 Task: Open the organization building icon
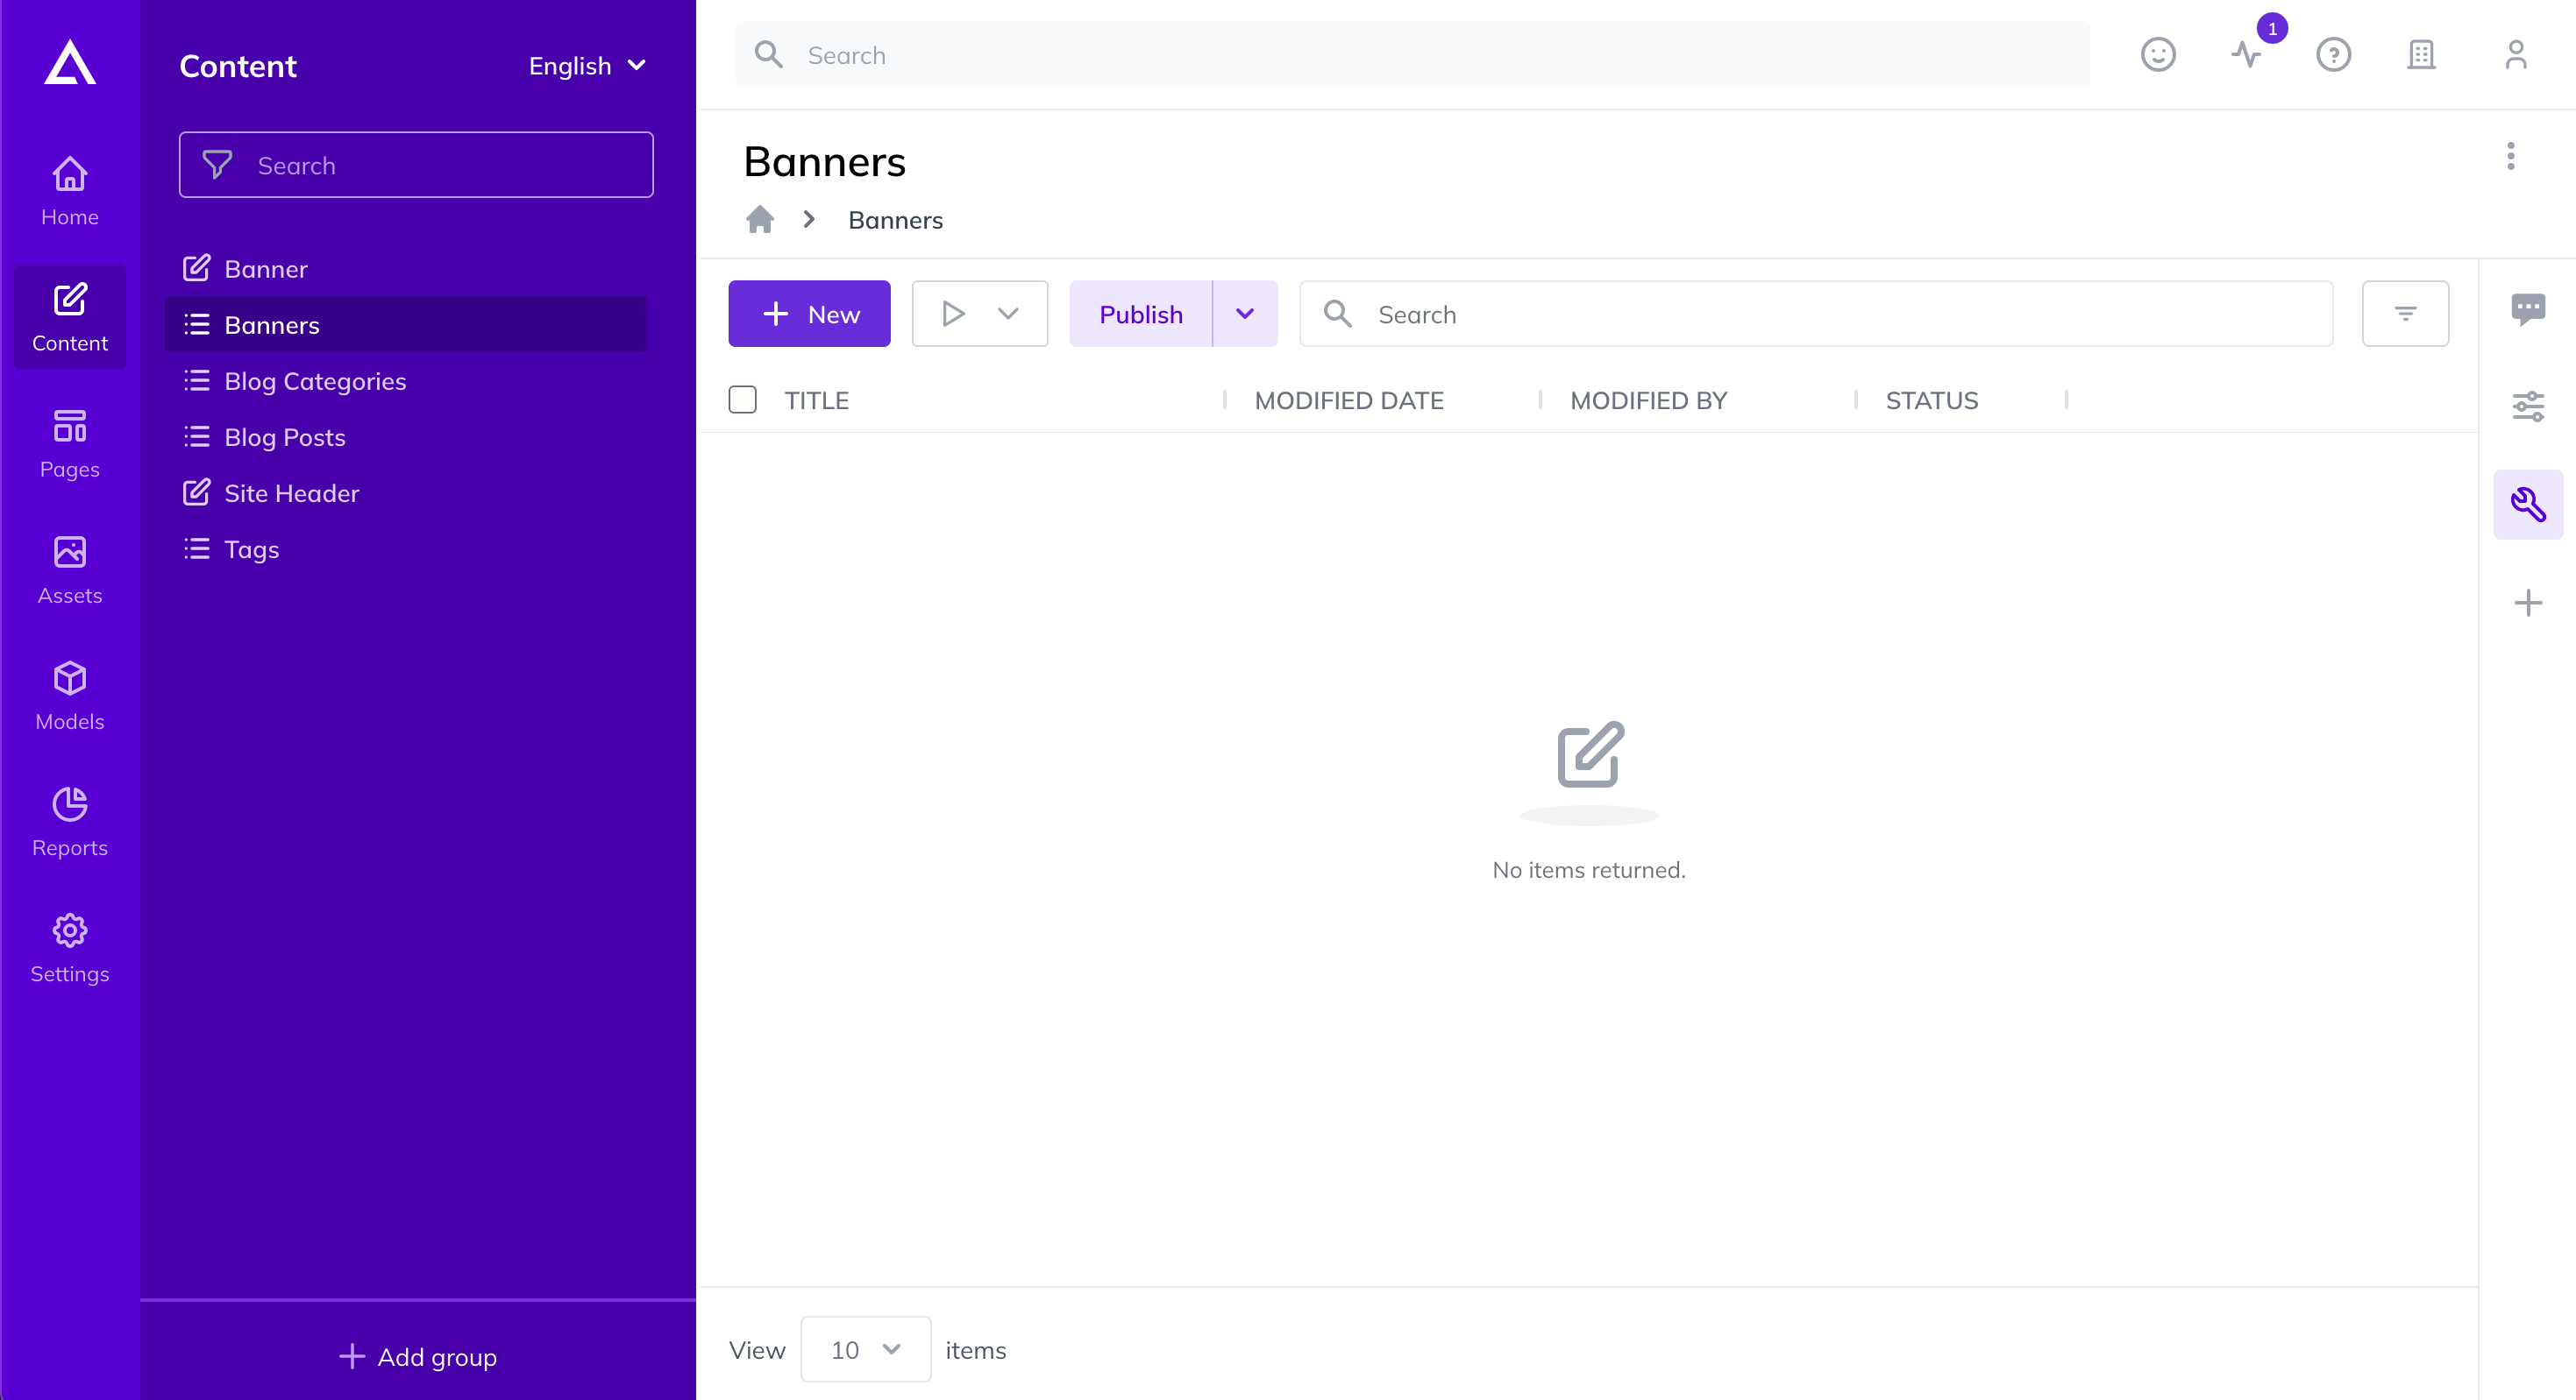pos(2421,55)
